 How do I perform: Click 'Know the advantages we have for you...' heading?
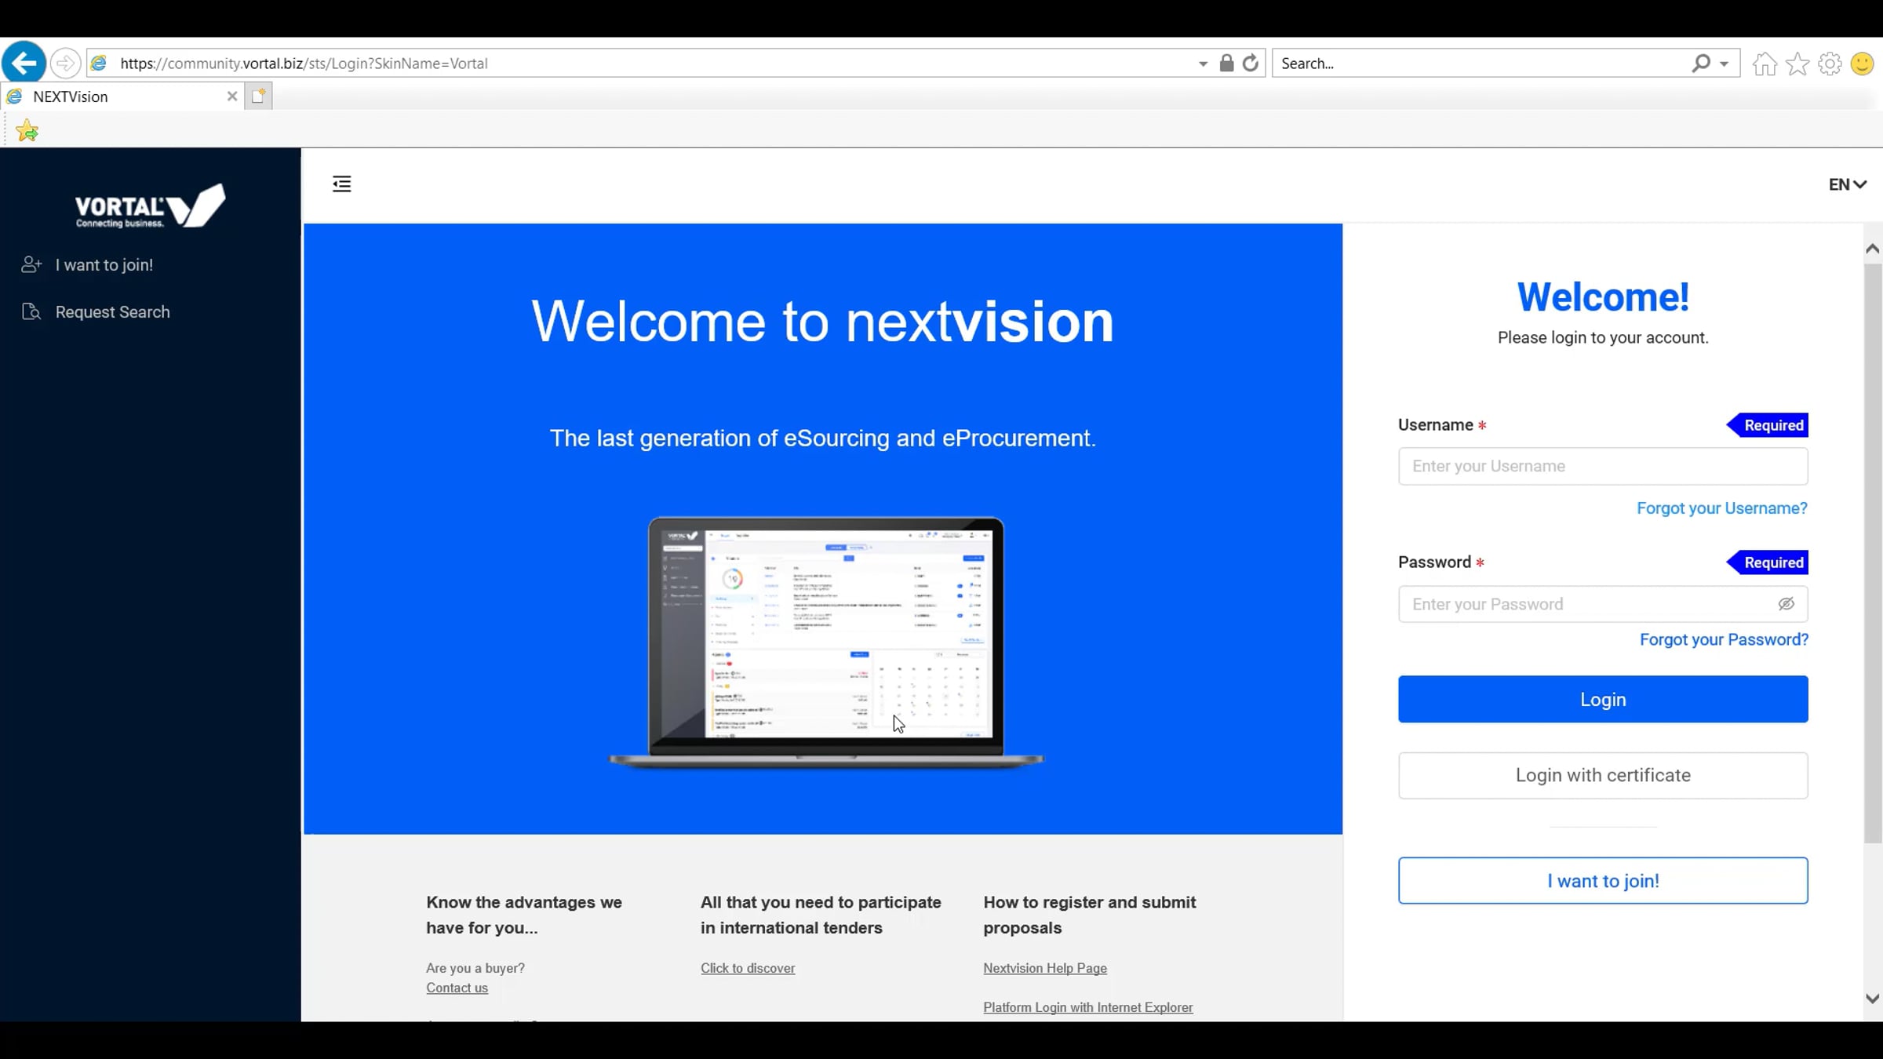click(524, 915)
